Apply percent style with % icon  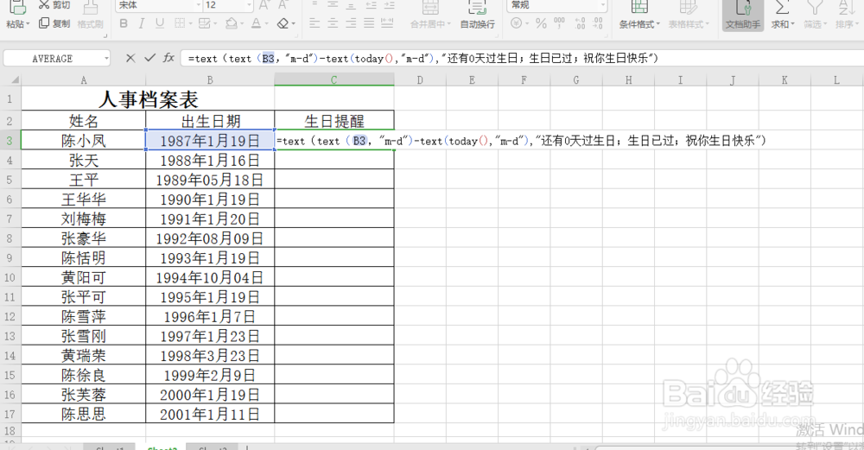point(541,23)
